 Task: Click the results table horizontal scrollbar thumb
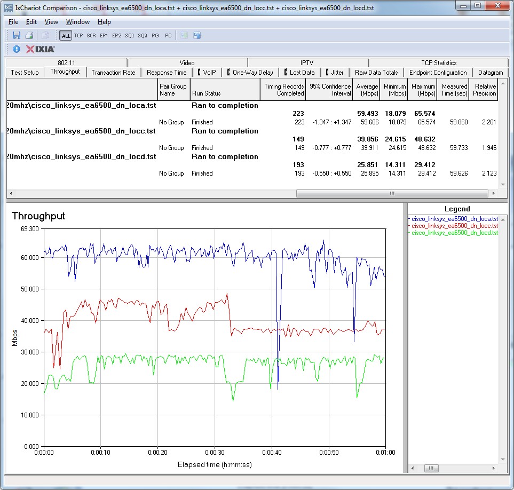point(392,193)
